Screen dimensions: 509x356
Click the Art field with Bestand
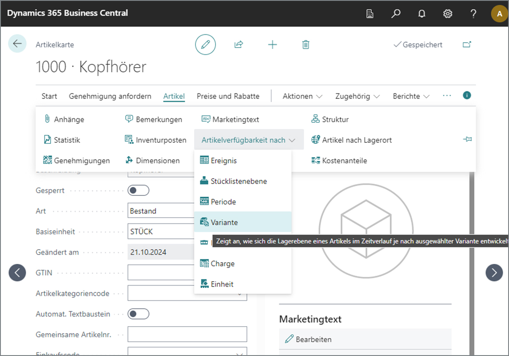pyautogui.click(x=161, y=210)
